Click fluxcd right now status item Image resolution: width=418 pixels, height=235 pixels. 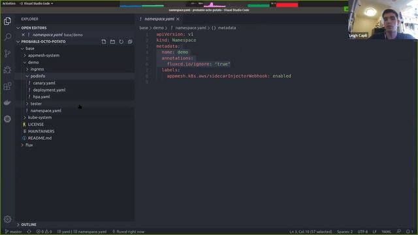click(129, 232)
